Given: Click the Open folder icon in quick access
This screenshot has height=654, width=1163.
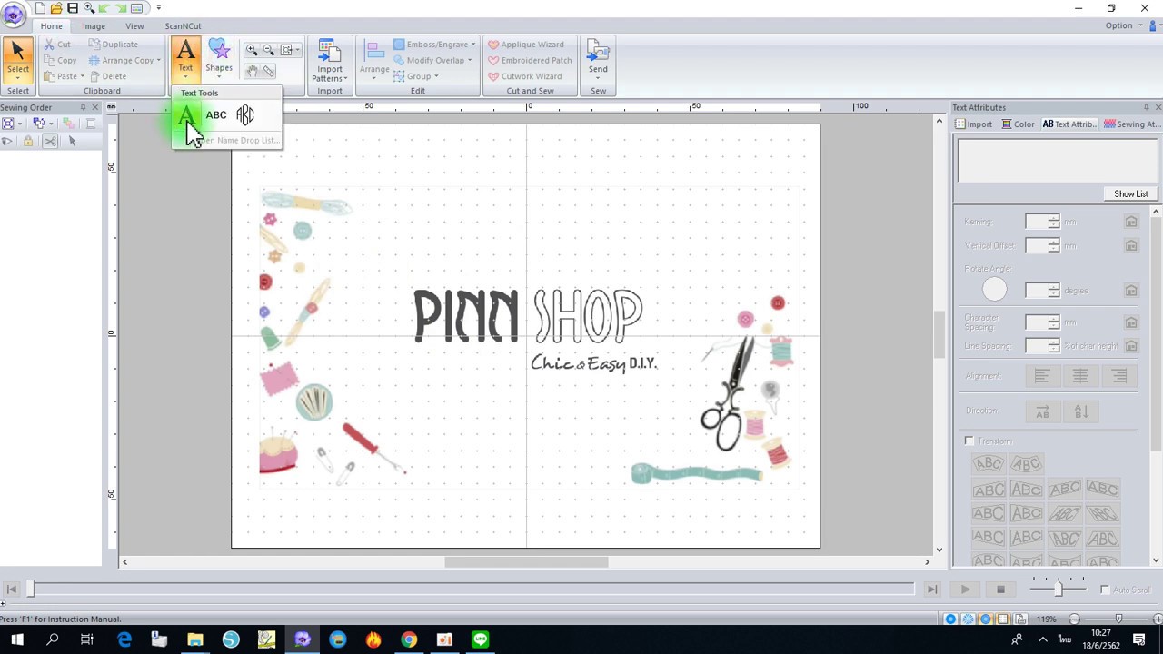Looking at the screenshot, I should tap(56, 8).
